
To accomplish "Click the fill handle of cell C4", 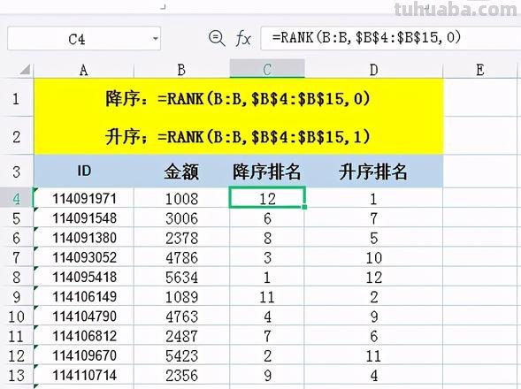I will pyautogui.click(x=304, y=207).
